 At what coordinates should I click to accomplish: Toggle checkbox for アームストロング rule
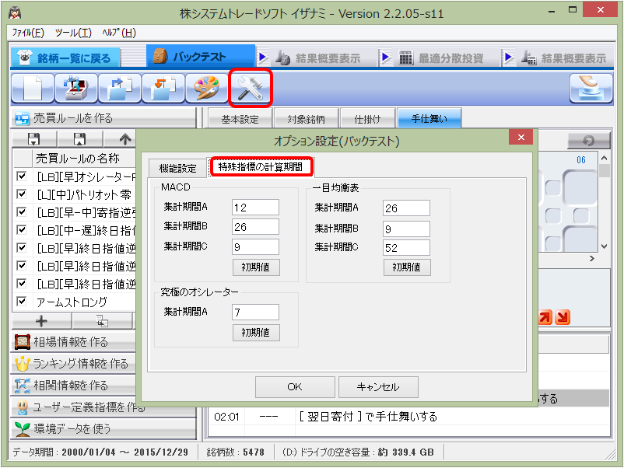(x=22, y=302)
